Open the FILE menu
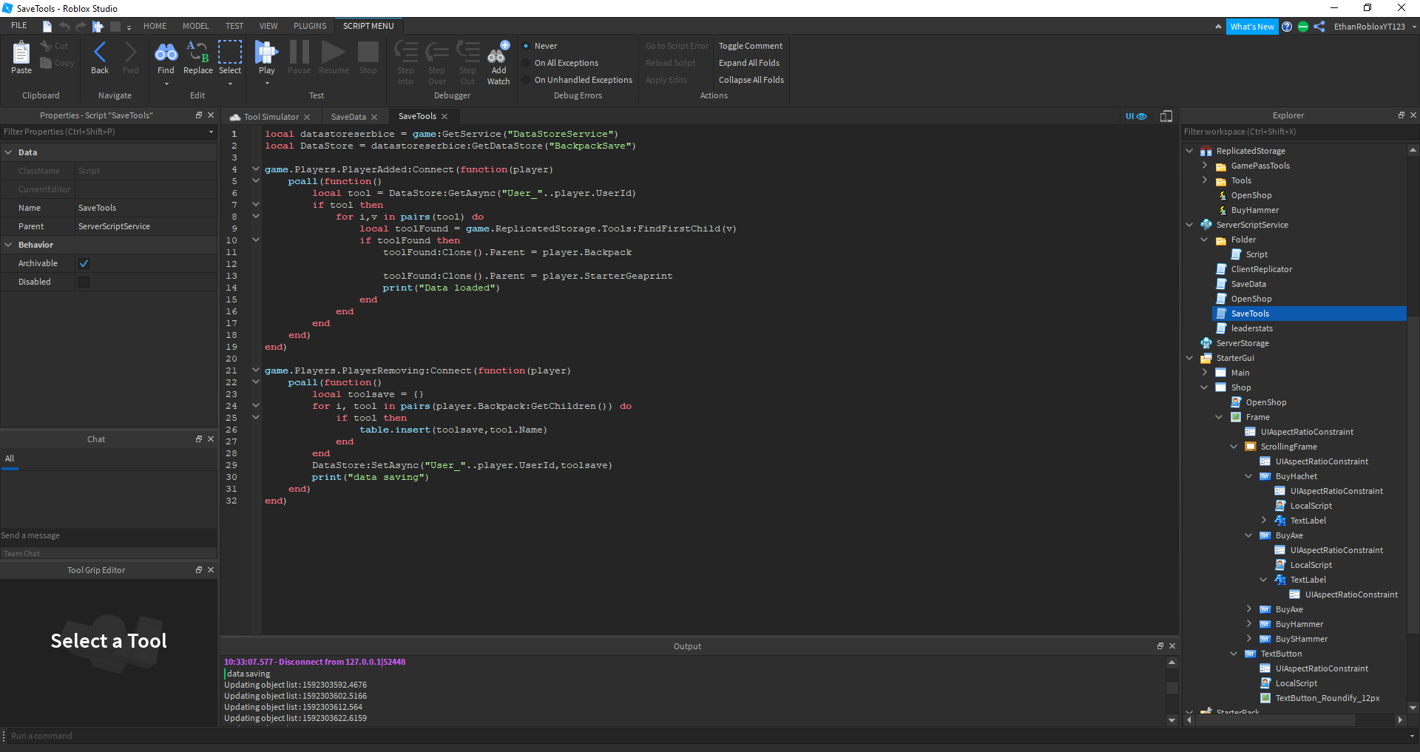The image size is (1420, 752). (19, 26)
